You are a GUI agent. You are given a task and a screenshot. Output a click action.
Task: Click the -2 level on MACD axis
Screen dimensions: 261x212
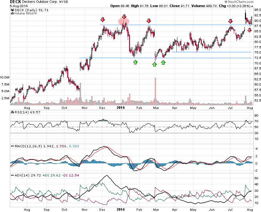point(256,171)
